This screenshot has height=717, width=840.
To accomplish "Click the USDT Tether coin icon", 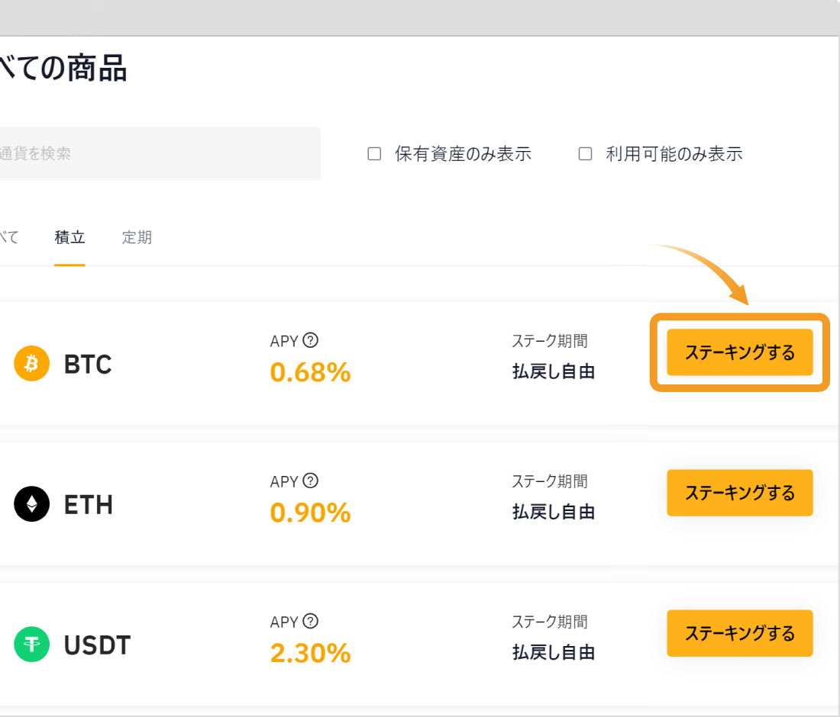I will click(x=31, y=645).
